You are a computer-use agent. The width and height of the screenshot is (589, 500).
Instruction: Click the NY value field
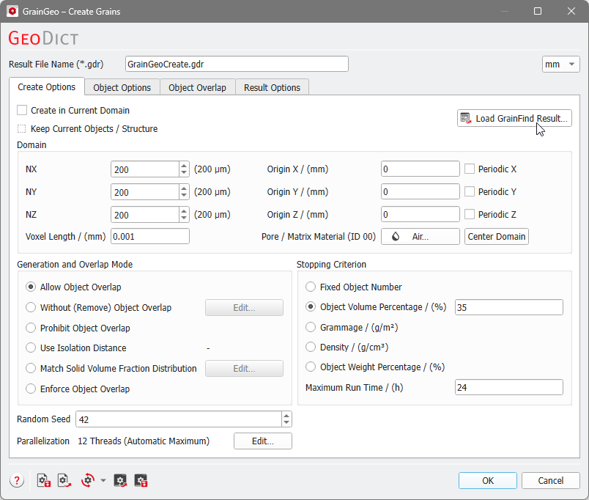point(145,192)
